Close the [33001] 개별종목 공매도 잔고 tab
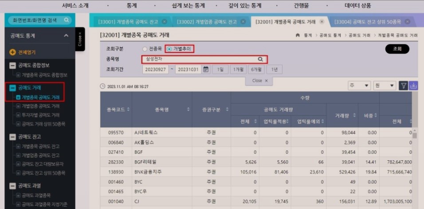Screen dimensions: 424x209 [x=165, y=22]
